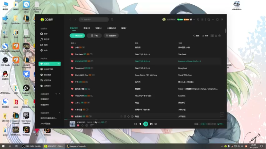This screenshot has width=266, height=149.
Task: Open 本地和下载 in the sidebar
Action: click(47, 69)
